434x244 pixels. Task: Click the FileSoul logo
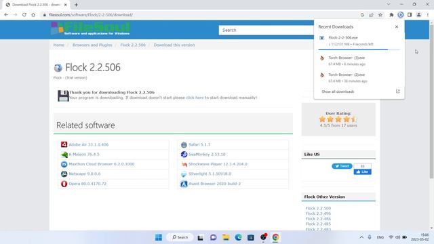(90, 28)
